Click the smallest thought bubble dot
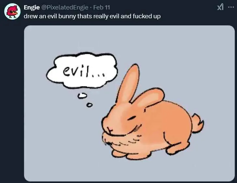 [x=89, y=105]
